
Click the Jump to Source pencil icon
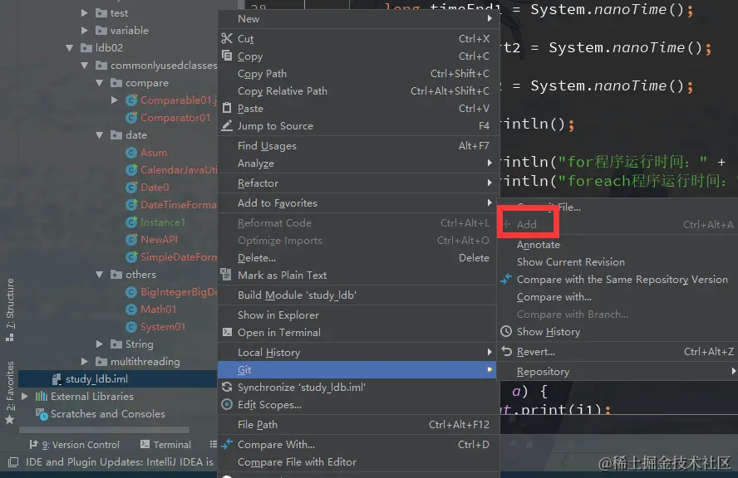227,125
